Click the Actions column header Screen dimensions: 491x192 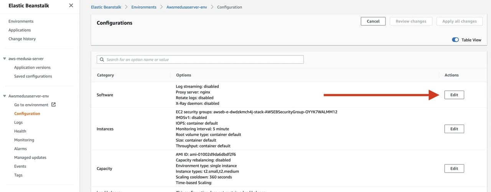click(451, 75)
